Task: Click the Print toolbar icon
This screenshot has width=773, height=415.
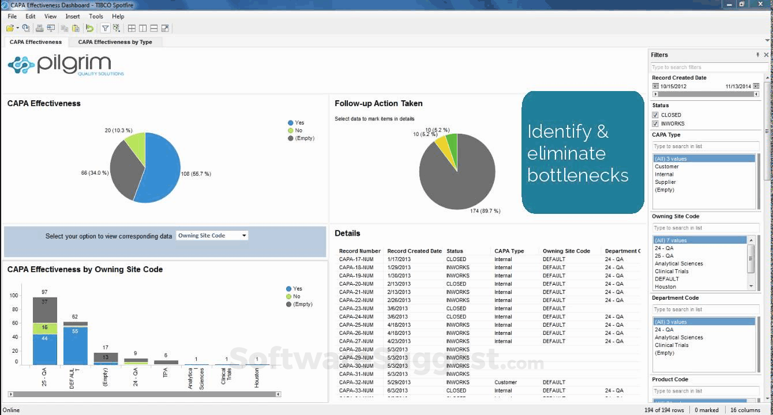Action: tap(40, 28)
